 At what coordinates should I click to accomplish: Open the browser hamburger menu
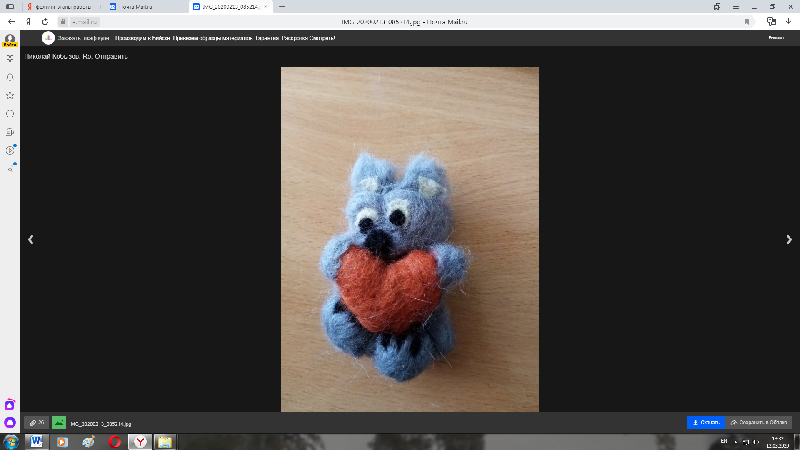736,7
